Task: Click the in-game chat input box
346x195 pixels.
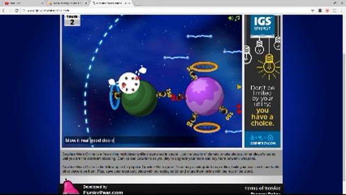Action: (x=130, y=140)
